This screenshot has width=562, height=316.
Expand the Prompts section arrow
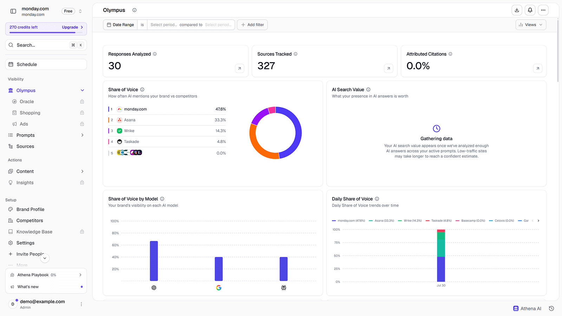83,135
